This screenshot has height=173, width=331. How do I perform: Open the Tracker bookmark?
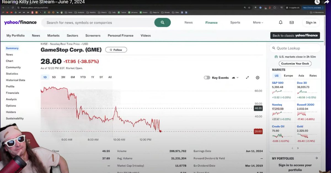[122, 12]
